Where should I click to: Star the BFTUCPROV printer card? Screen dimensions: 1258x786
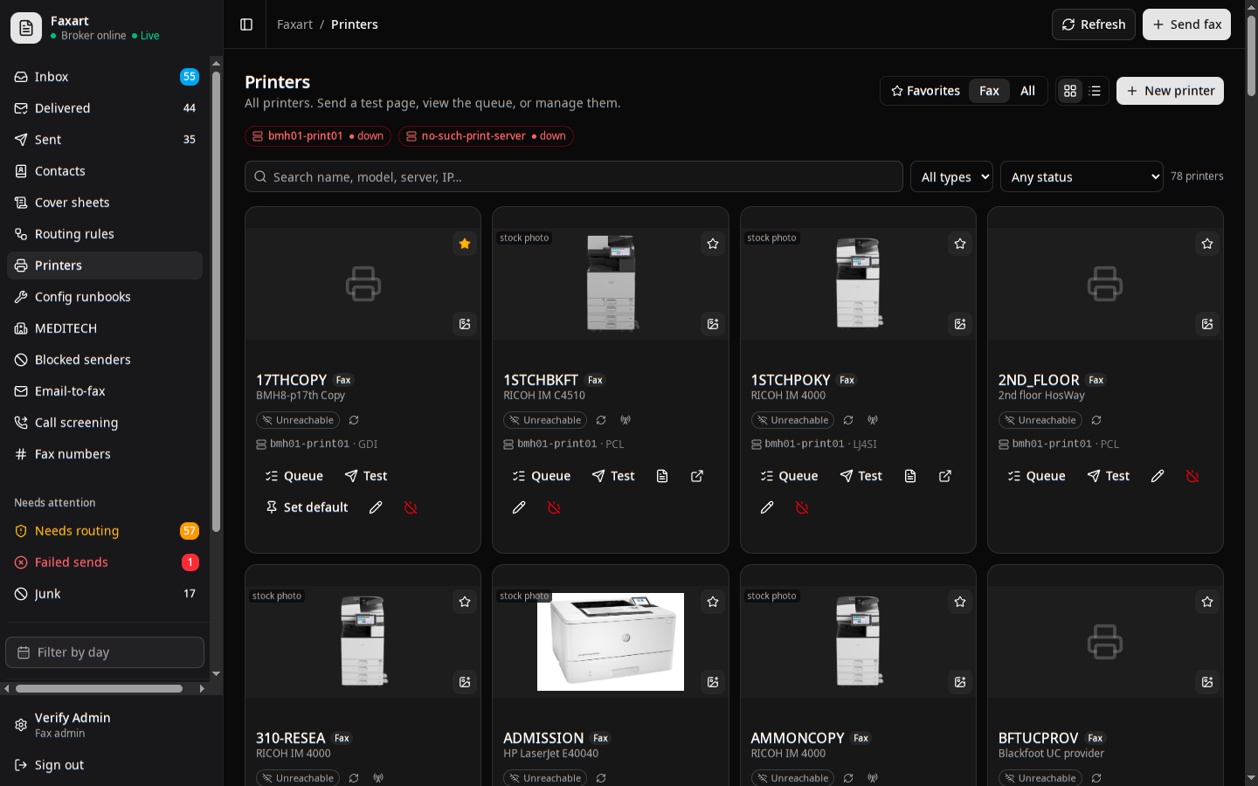(1207, 602)
